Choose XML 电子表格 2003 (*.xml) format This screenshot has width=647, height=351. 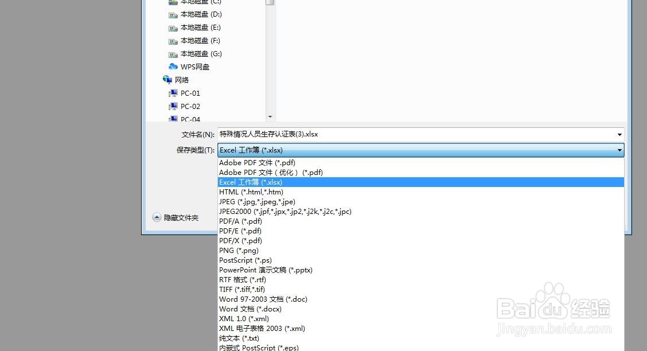pyautogui.click(x=421, y=329)
